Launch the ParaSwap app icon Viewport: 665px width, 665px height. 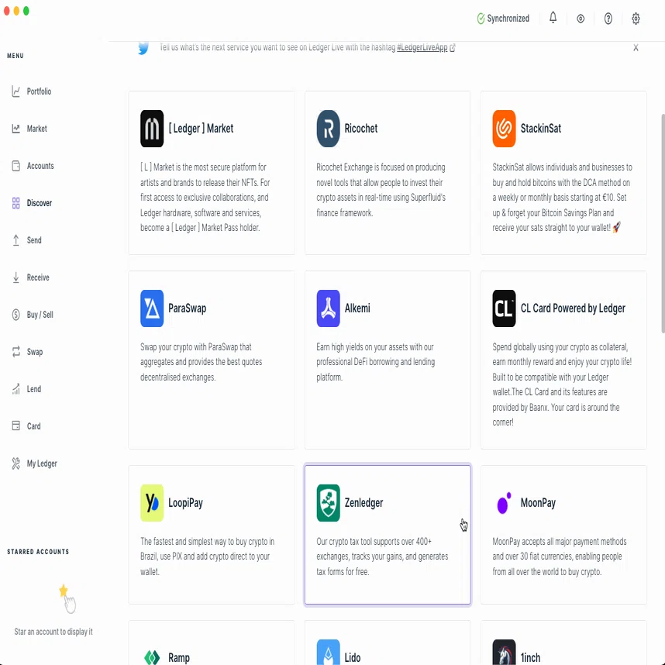click(152, 308)
